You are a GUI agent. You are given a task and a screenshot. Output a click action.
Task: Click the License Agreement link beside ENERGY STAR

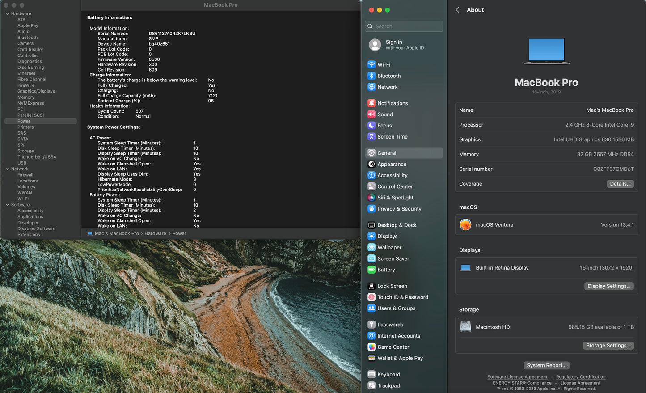pyautogui.click(x=580, y=383)
